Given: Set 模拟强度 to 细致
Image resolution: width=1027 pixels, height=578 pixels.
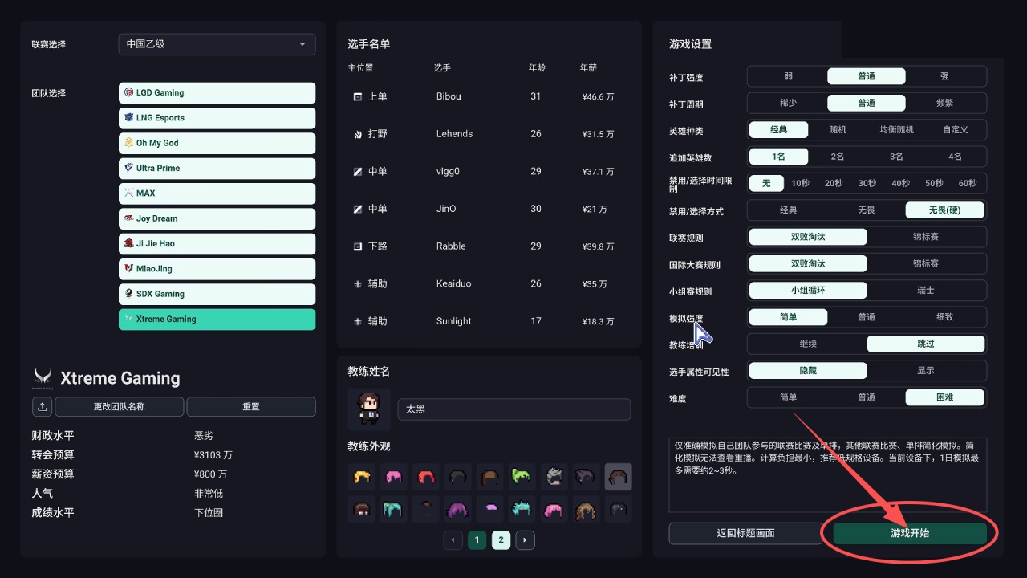Looking at the screenshot, I should click(x=944, y=317).
